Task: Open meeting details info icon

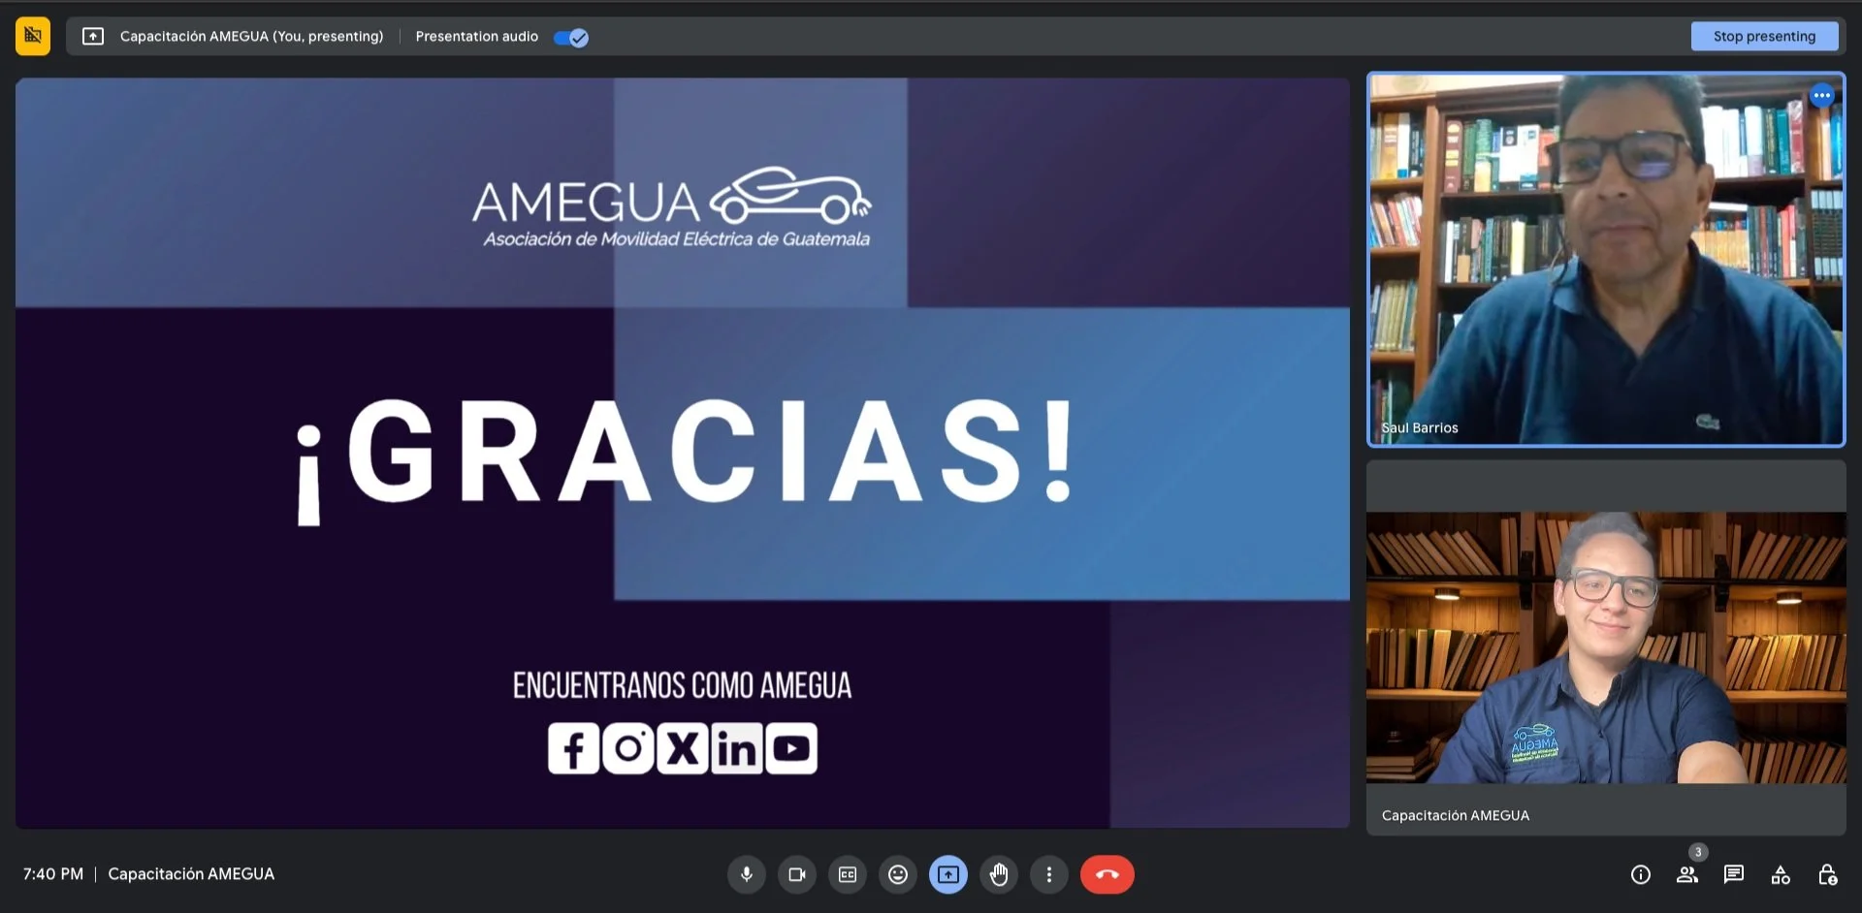Action: pos(1641,875)
